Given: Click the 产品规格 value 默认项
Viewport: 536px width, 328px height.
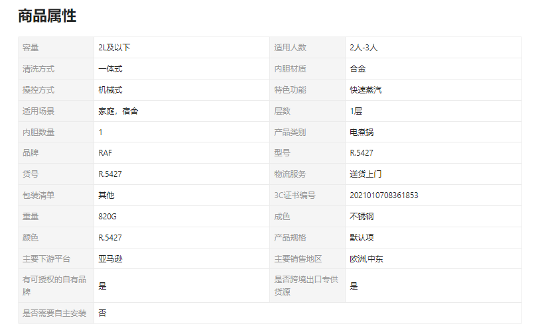Looking at the screenshot, I should tap(362, 238).
